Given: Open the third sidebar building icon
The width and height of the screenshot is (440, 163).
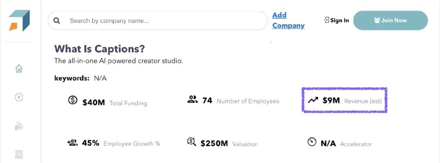Looking at the screenshot, I should coord(19,126).
